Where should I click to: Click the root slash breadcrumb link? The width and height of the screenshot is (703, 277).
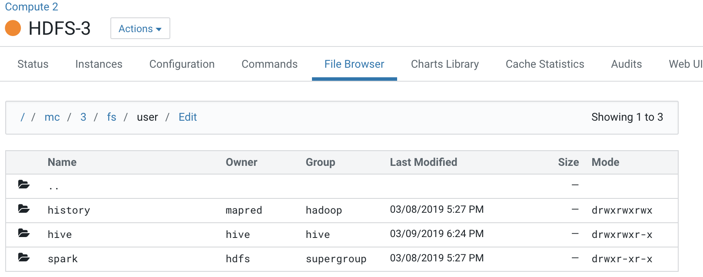tap(23, 117)
